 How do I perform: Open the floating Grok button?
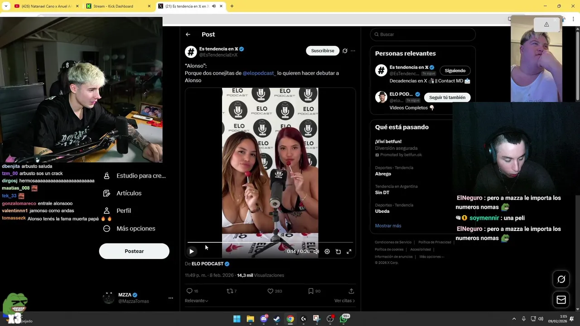[561, 279]
